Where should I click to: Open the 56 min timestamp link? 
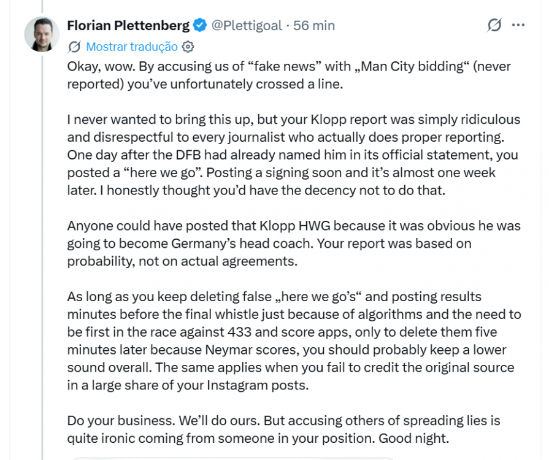pos(314,25)
